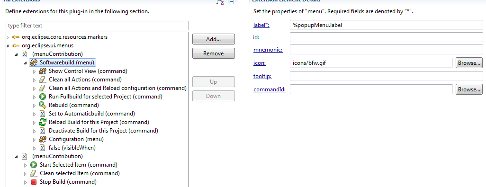The width and height of the screenshot is (486, 187).
Task: Click the mnemonic input field
Action: [x=387, y=50]
